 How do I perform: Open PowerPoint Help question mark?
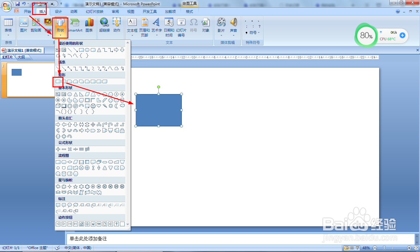coord(398,12)
